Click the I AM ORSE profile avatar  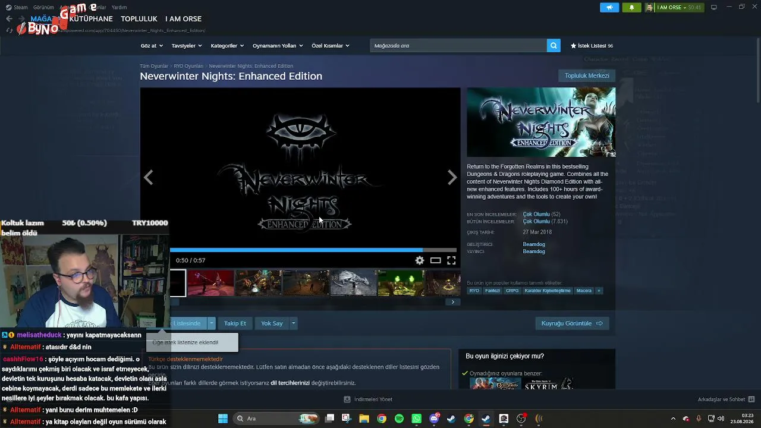point(649,7)
